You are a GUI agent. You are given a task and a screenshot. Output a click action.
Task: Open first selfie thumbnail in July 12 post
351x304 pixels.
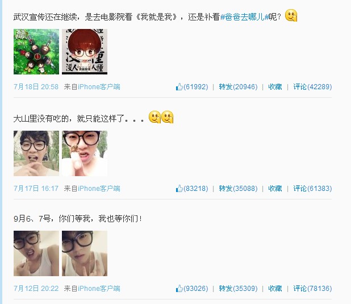[36, 253]
